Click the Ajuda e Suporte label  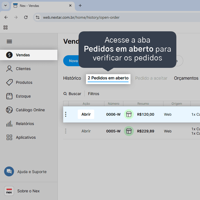tap(32, 172)
